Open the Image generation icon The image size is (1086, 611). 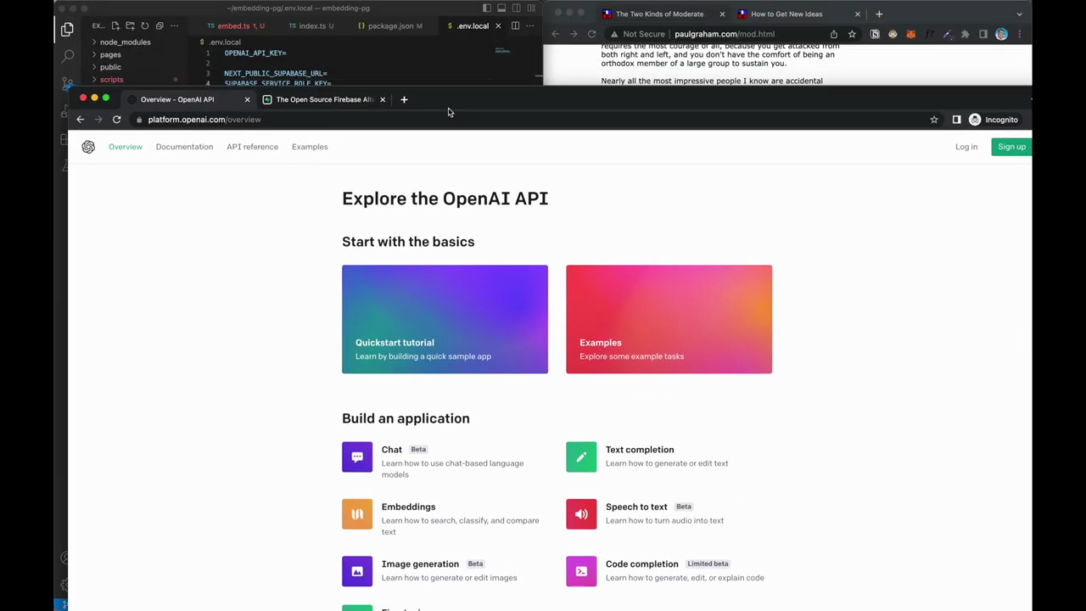[357, 571]
